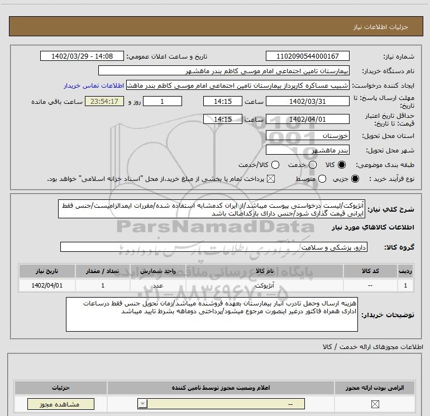The width and height of the screenshot is (430, 416).
Task: Click the تاریخ نیاز column header
Action: pyautogui.click(x=47, y=271)
